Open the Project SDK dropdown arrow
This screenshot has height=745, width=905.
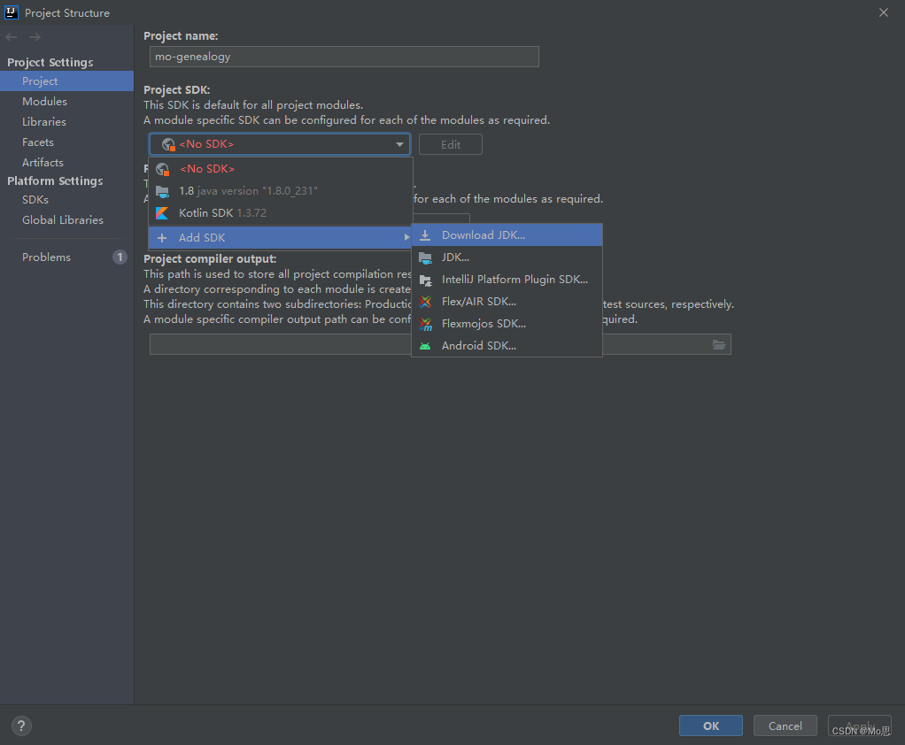399,143
